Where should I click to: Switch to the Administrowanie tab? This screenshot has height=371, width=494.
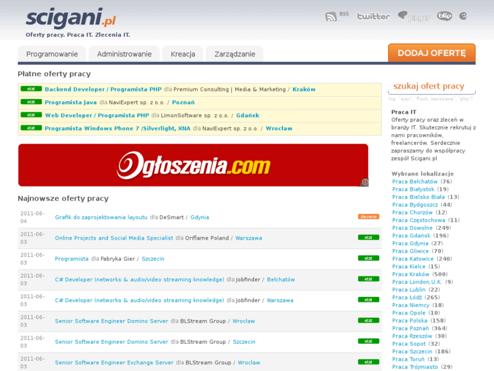[x=124, y=54]
